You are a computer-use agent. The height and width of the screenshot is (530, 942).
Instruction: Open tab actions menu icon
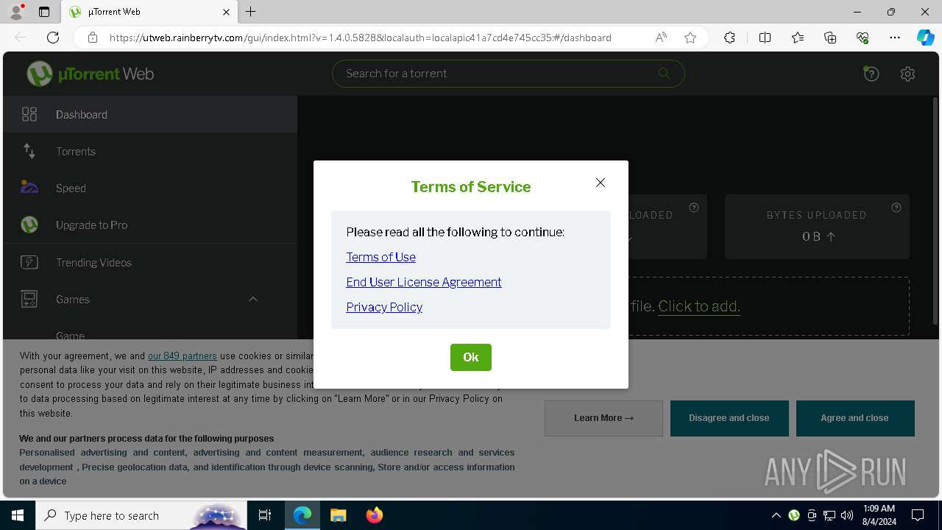(44, 12)
